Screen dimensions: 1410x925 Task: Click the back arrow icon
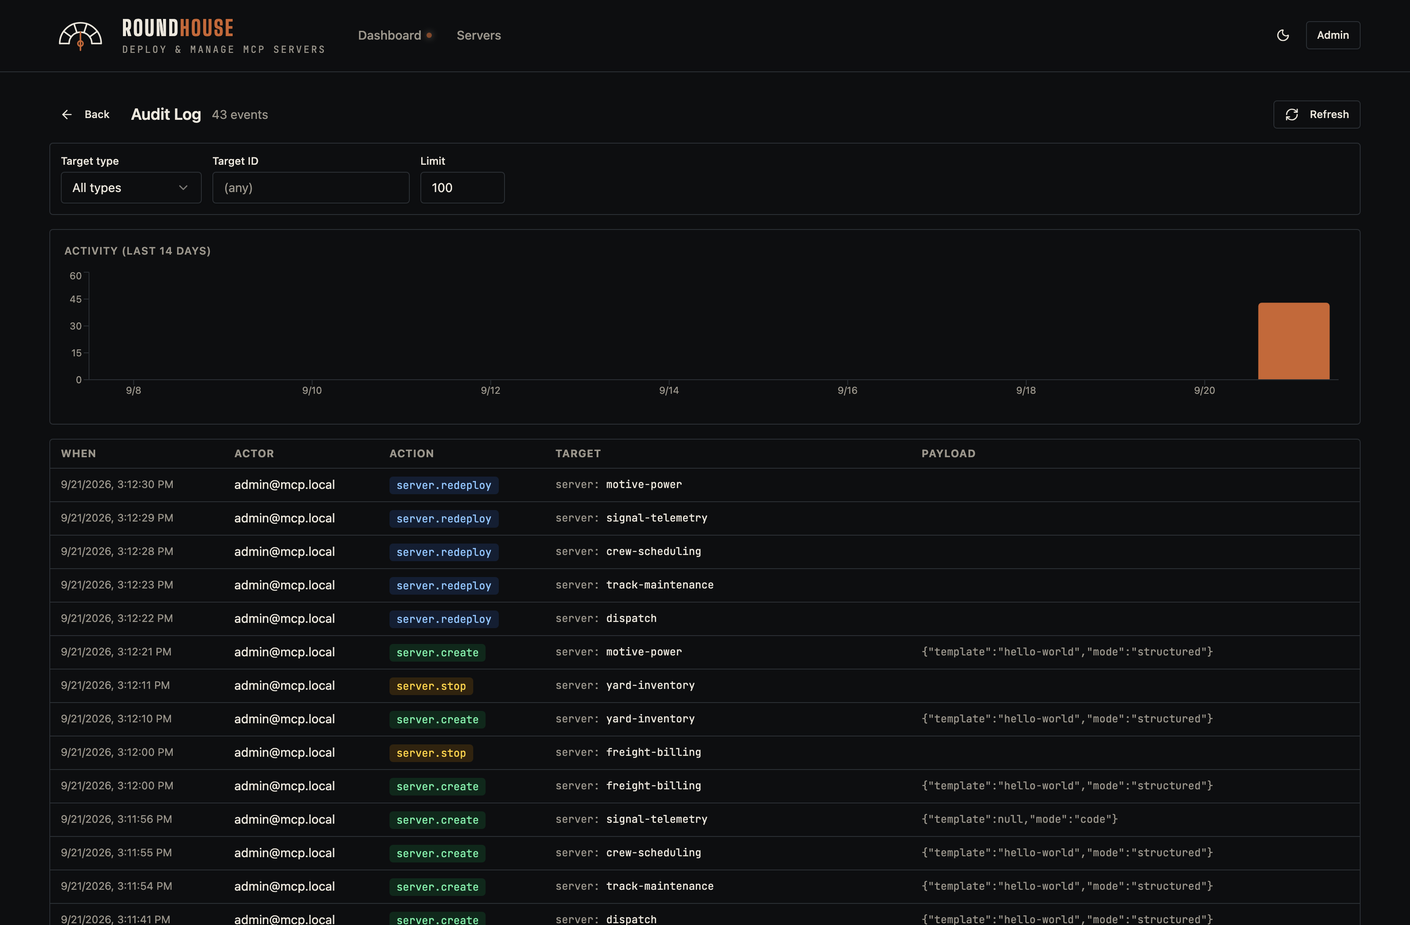(x=67, y=114)
